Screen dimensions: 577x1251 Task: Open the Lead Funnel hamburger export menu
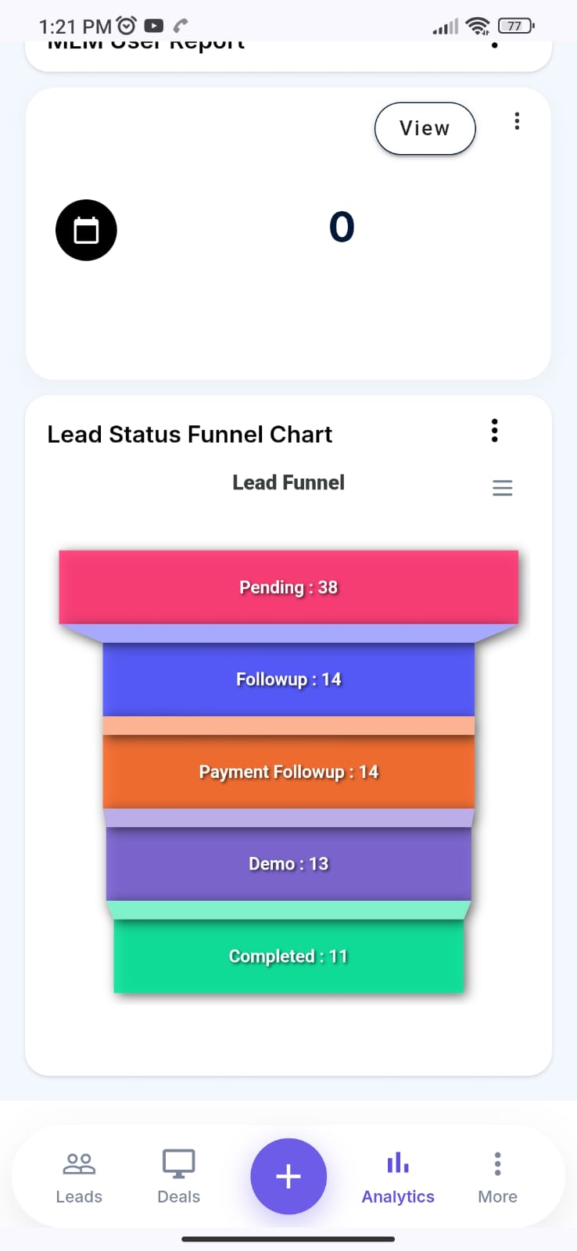503,488
